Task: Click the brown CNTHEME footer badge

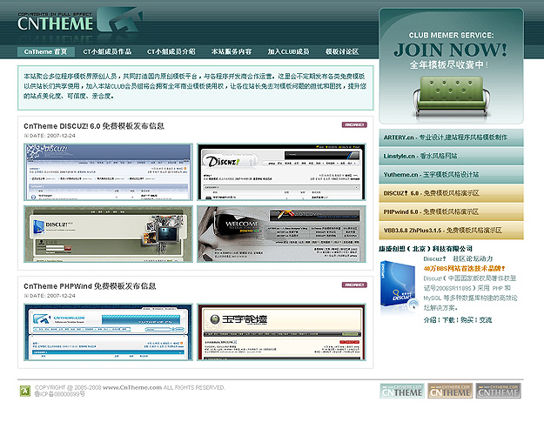Action: pos(449,392)
